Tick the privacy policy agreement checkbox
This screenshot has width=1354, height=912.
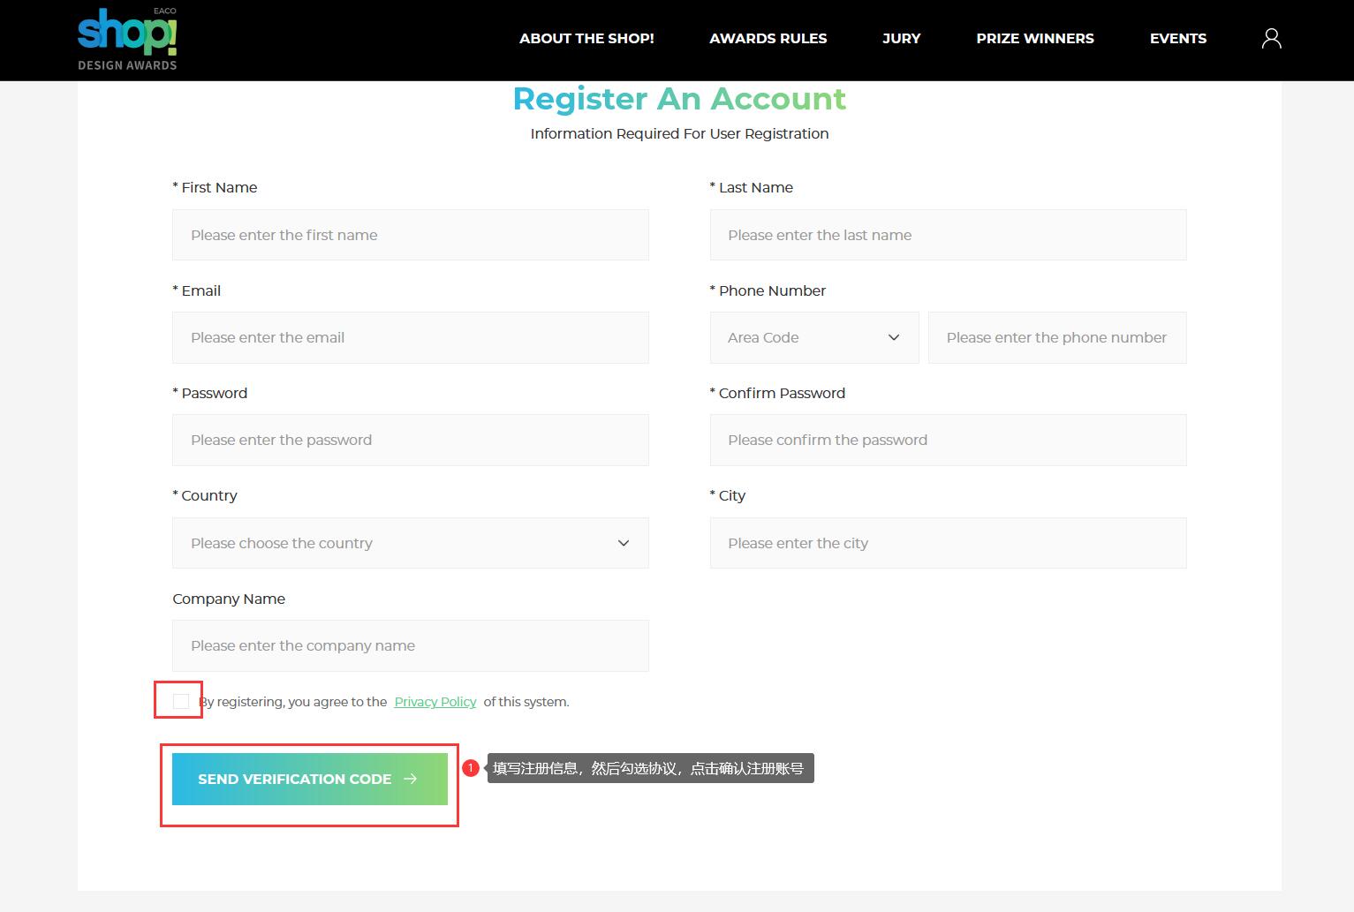181,701
